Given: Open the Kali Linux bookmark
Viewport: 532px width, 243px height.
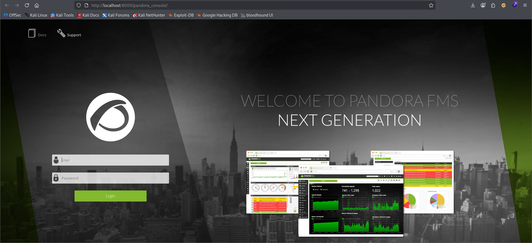Looking at the screenshot, I should 36,15.
